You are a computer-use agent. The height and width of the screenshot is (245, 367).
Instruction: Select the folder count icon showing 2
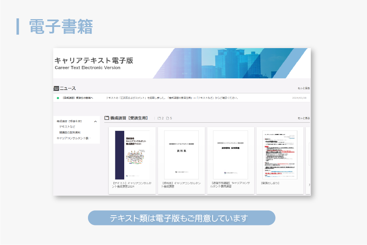pyautogui.click(x=160, y=117)
